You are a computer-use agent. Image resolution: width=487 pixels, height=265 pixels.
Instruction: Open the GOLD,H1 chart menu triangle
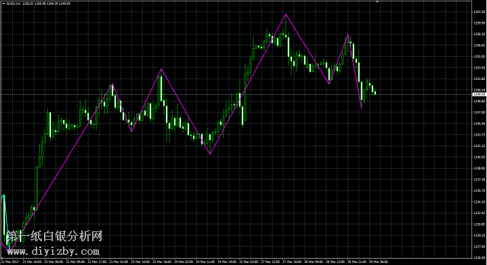[x=3, y=4]
